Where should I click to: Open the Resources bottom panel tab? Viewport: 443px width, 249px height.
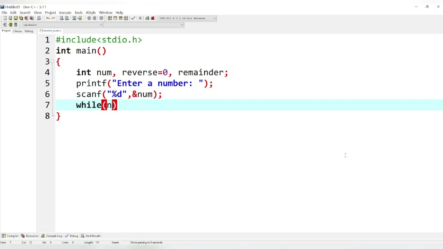coord(30,236)
